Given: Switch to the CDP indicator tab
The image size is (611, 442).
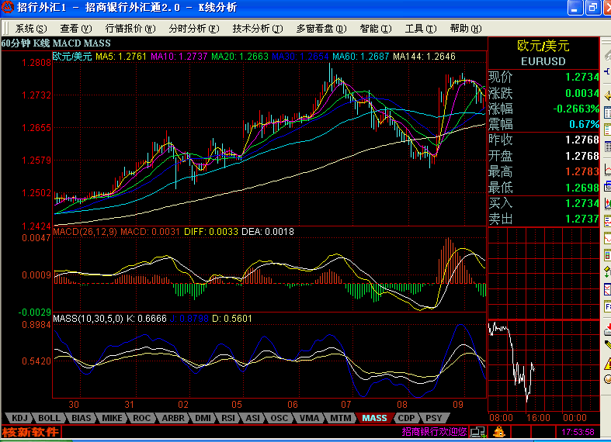Looking at the screenshot, I should (x=406, y=418).
